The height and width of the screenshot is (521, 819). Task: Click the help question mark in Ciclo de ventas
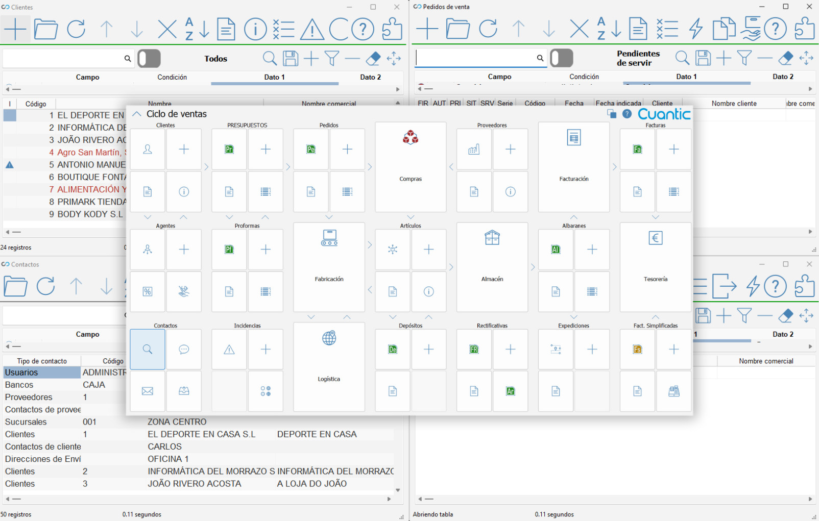[x=627, y=114]
